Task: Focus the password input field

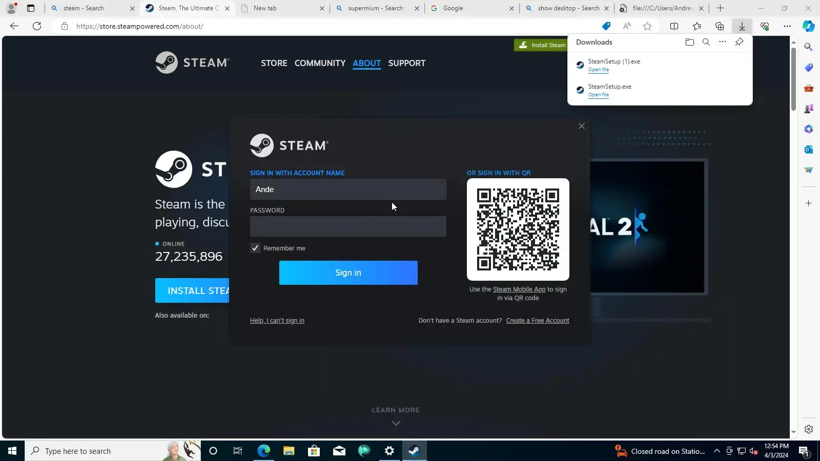Action: click(348, 226)
